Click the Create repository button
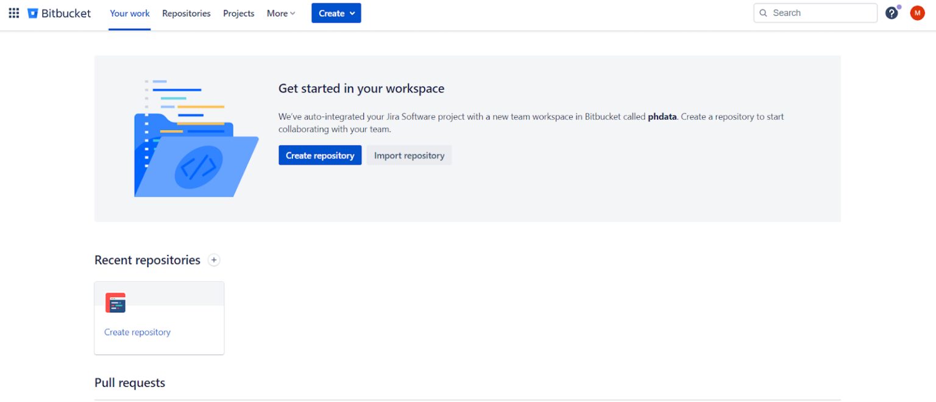The width and height of the screenshot is (936, 402). pyautogui.click(x=320, y=155)
